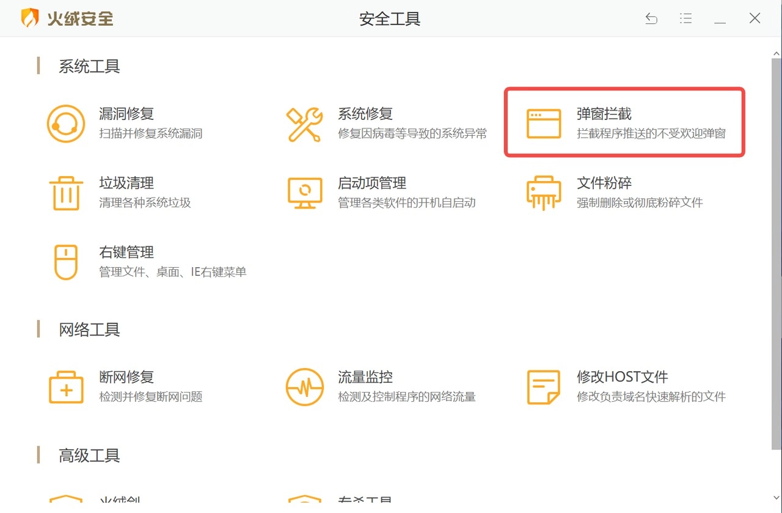Open the 弹窗拦截 popup blocker icon
The width and height of the screenshot is (782, 513).
pos(543,124)
